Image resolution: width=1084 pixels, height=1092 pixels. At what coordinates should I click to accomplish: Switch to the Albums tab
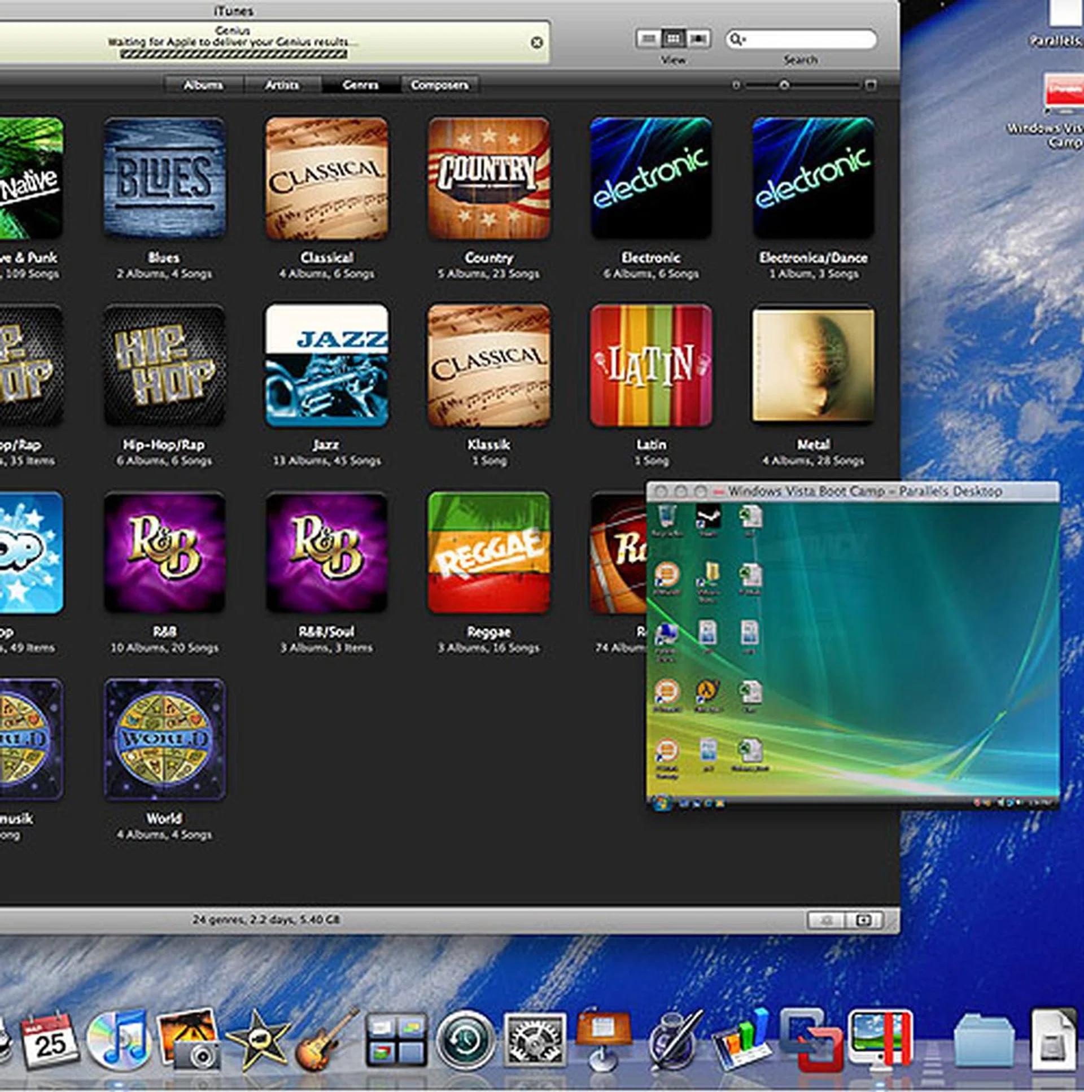[203, 85]
